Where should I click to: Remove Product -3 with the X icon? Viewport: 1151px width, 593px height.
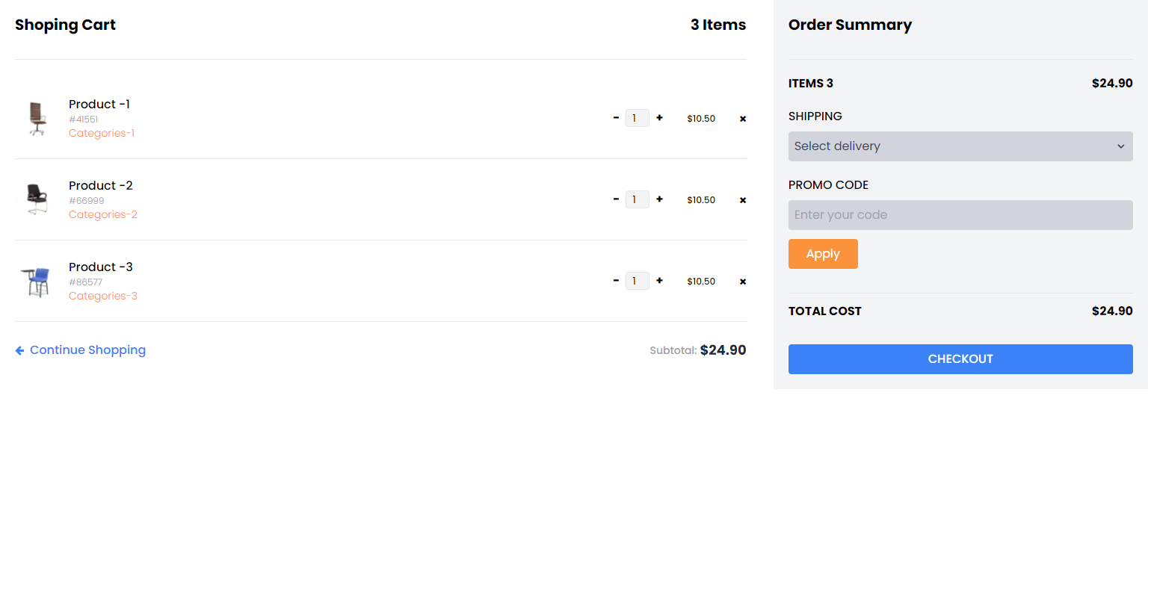pos(742,282)
